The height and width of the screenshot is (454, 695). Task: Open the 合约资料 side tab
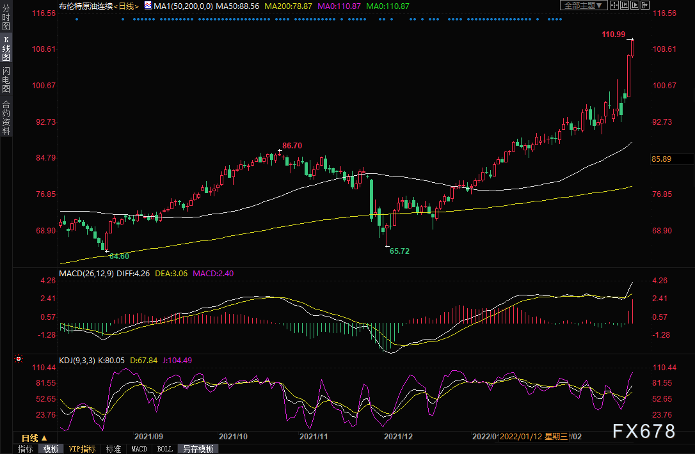point(6,118)
